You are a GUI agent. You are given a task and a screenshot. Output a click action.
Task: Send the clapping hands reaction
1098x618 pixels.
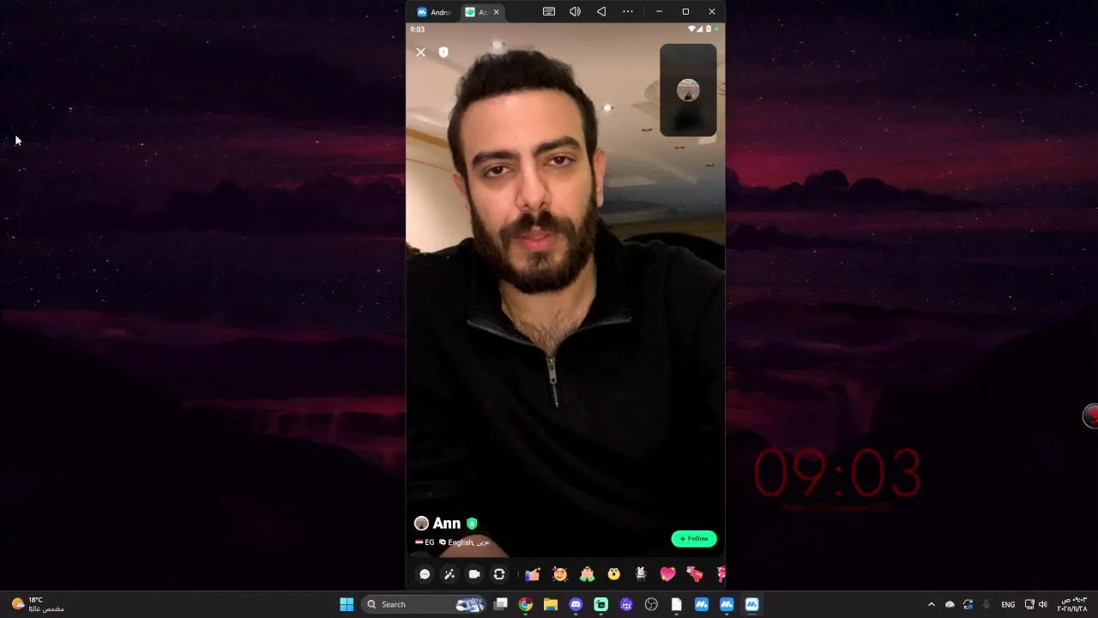pos(587,574)
